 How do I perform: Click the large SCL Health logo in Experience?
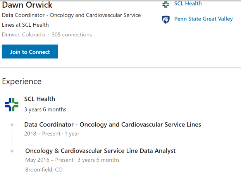click(12, 105)
